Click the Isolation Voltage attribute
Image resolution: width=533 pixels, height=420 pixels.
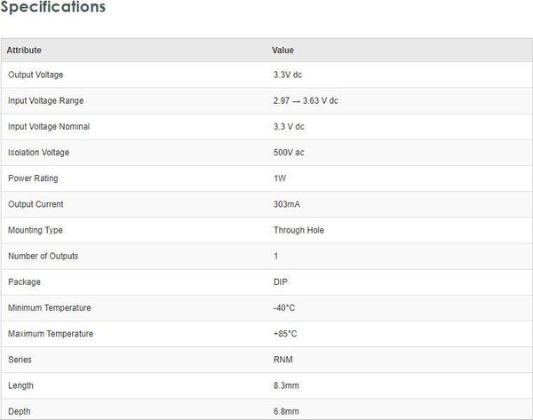(38, 153)
